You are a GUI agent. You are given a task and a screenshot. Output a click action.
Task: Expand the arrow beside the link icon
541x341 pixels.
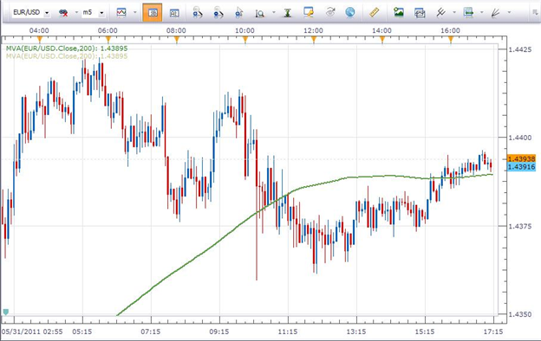pos(76,13)
